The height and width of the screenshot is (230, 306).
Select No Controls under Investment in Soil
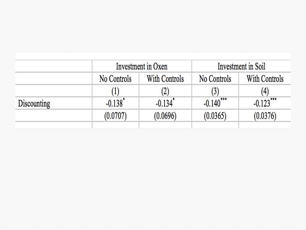(x=215, y=79)
